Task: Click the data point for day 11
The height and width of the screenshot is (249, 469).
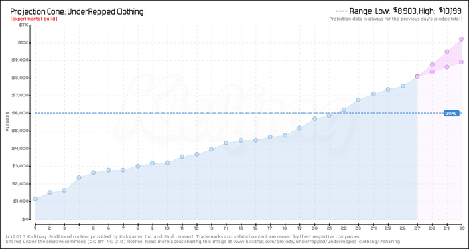Action: [182, 157]
